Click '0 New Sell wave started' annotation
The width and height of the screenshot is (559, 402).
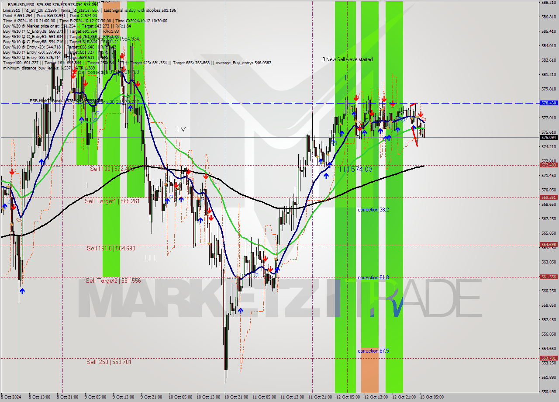348,59
